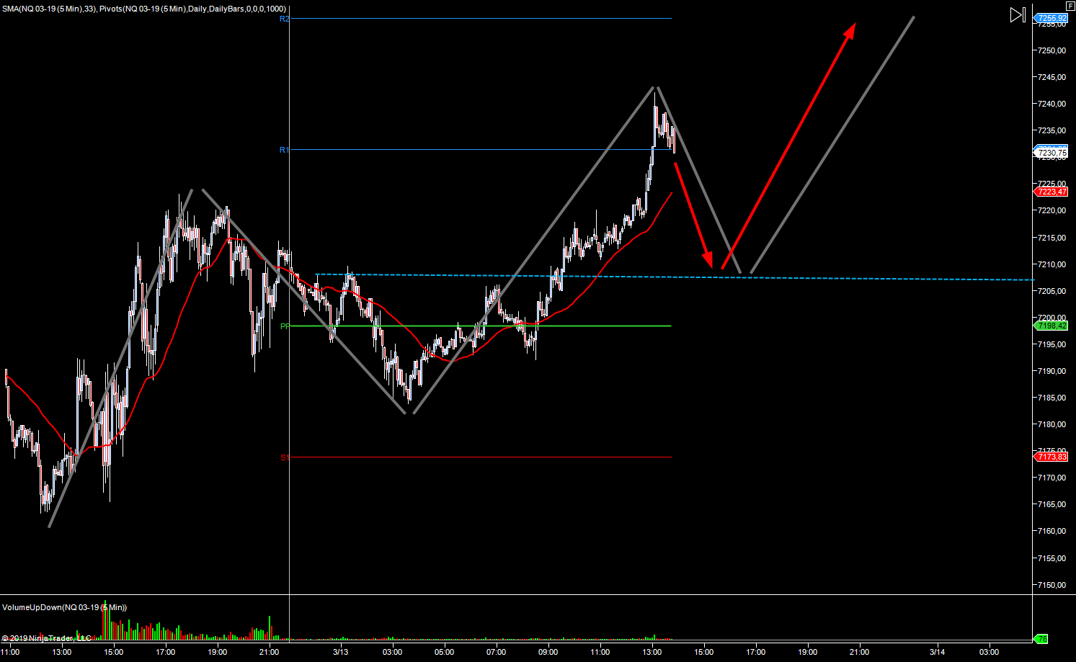Image resolution: width=1076 pixels, height=662 pixels.
Task: Click the 3/14 date marker on time axis
Action: coord(937,652)
